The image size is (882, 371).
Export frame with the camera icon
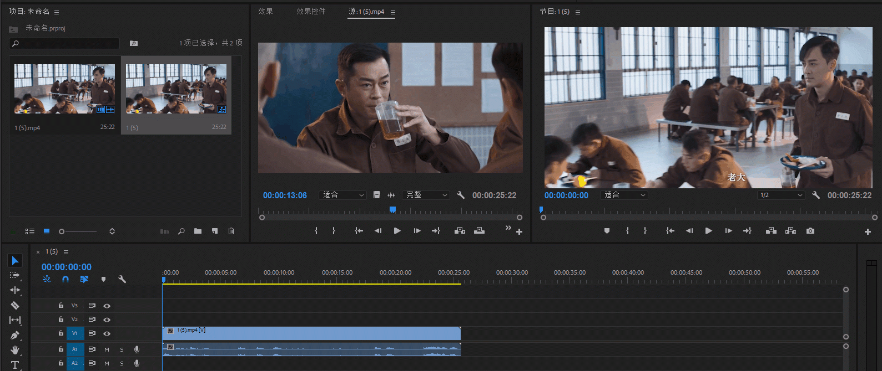[810, 231]
